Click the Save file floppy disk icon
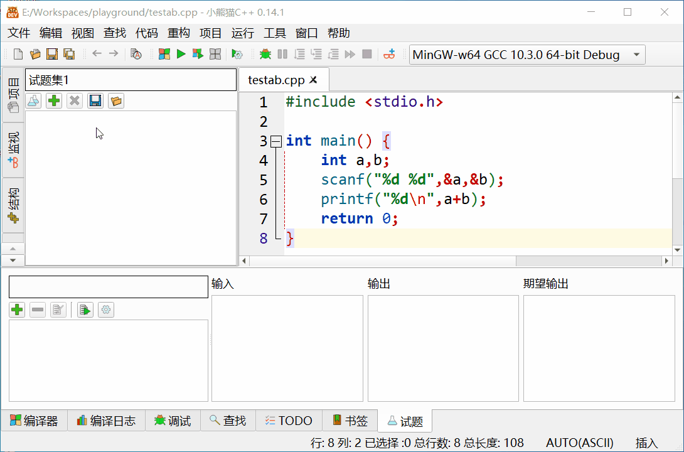The width and height of the screenshot is (684, 452). coord(53,55)
